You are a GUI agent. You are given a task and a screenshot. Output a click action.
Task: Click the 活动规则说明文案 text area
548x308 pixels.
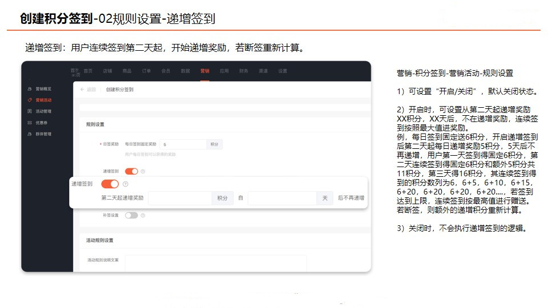[x=216, y=264]
